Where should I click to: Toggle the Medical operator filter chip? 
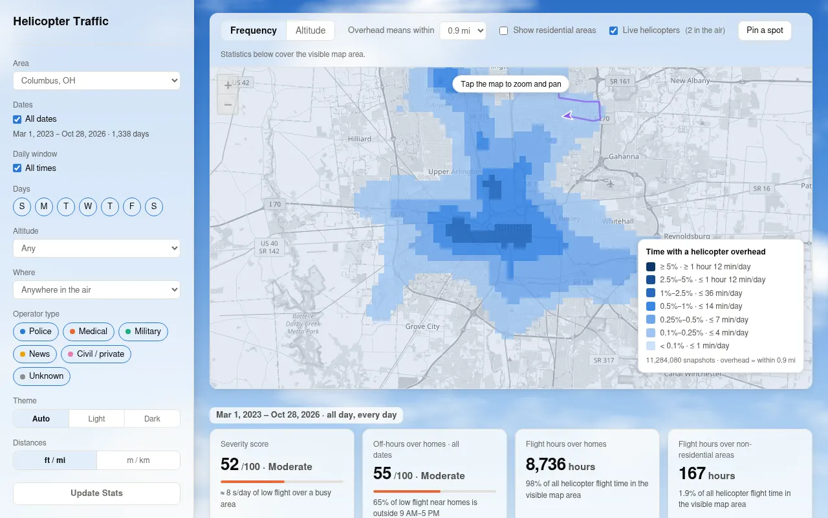(x=89, y=332)
